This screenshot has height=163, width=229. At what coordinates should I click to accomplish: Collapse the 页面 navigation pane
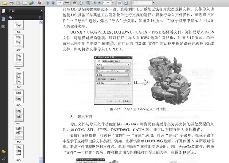(41, 11)
